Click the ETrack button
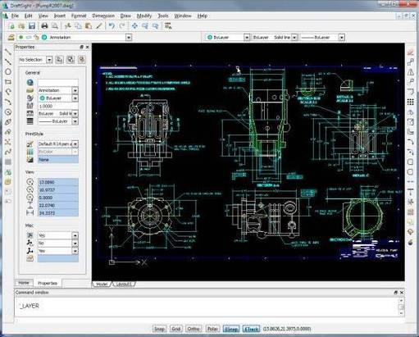 coord(251,329)
